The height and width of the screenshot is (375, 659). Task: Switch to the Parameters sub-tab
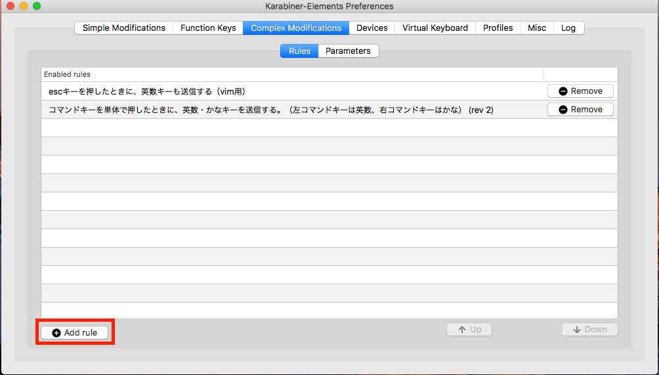click(348, 51)
